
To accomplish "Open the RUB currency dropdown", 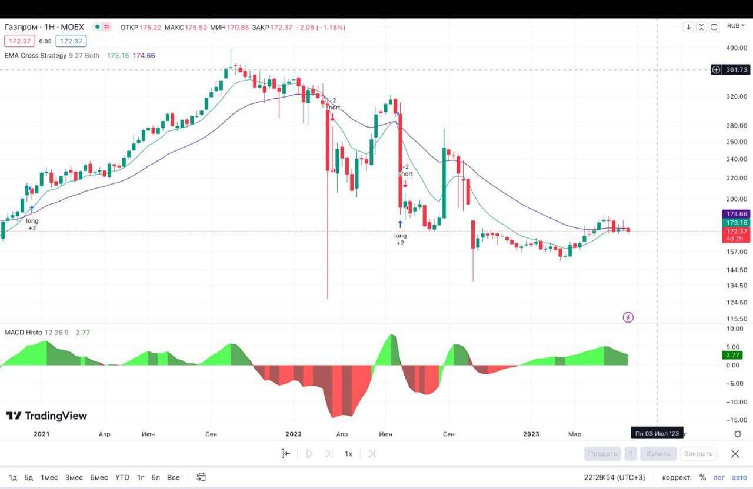I will pyautogui.click(x=736, y=26).
